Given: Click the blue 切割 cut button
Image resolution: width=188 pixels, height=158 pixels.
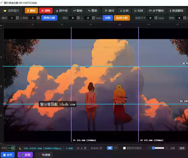Looking at the screenshot, I should (x=107, y=18).
